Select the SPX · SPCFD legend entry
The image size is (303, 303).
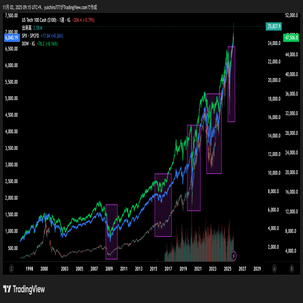(x=30, y=36)
